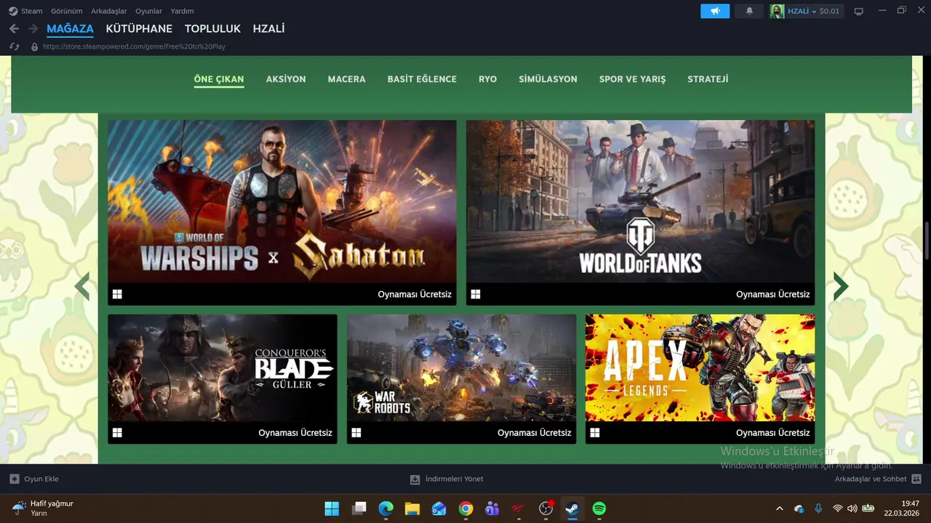
Task: Select the SPOR VE YARIŞ genre tab
Action: 632,79
